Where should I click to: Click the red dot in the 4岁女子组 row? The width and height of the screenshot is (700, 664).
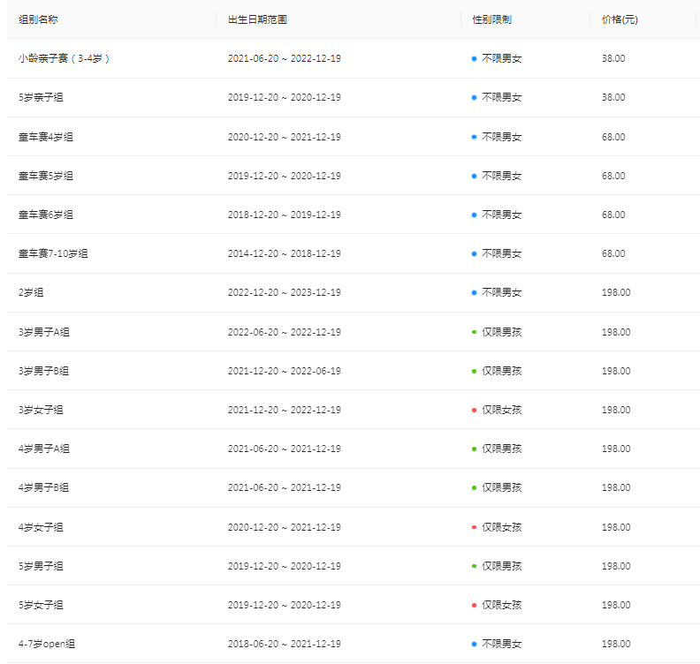pyautogui.click(x=475, y=527)
